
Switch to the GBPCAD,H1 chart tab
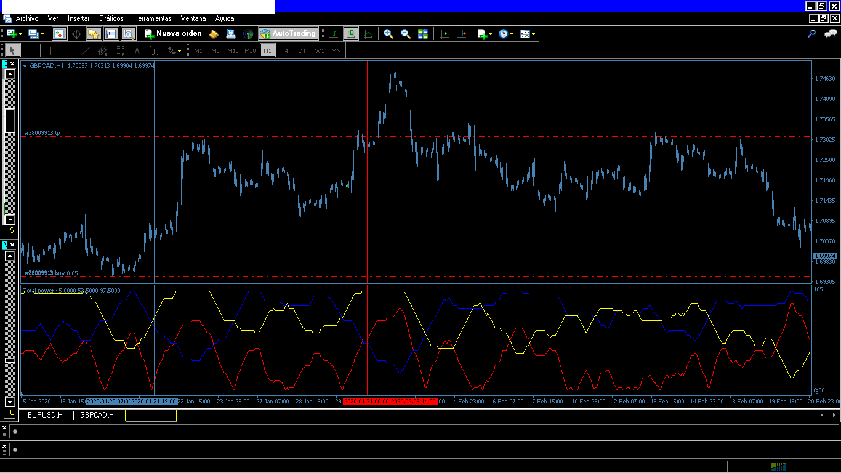[99, 415]
